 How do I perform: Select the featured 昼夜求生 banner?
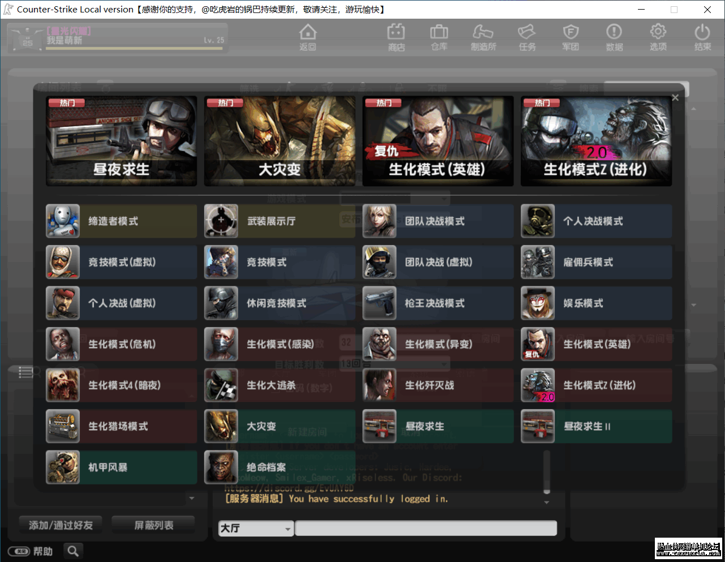(122, 141)
